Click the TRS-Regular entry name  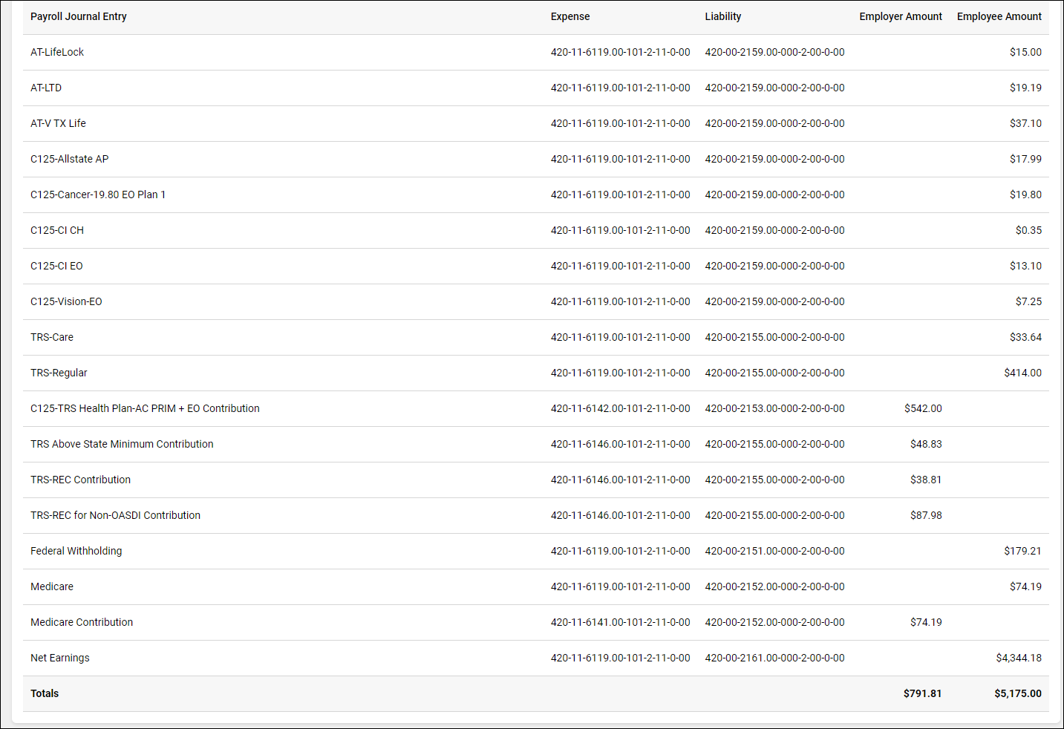[59, 373]
